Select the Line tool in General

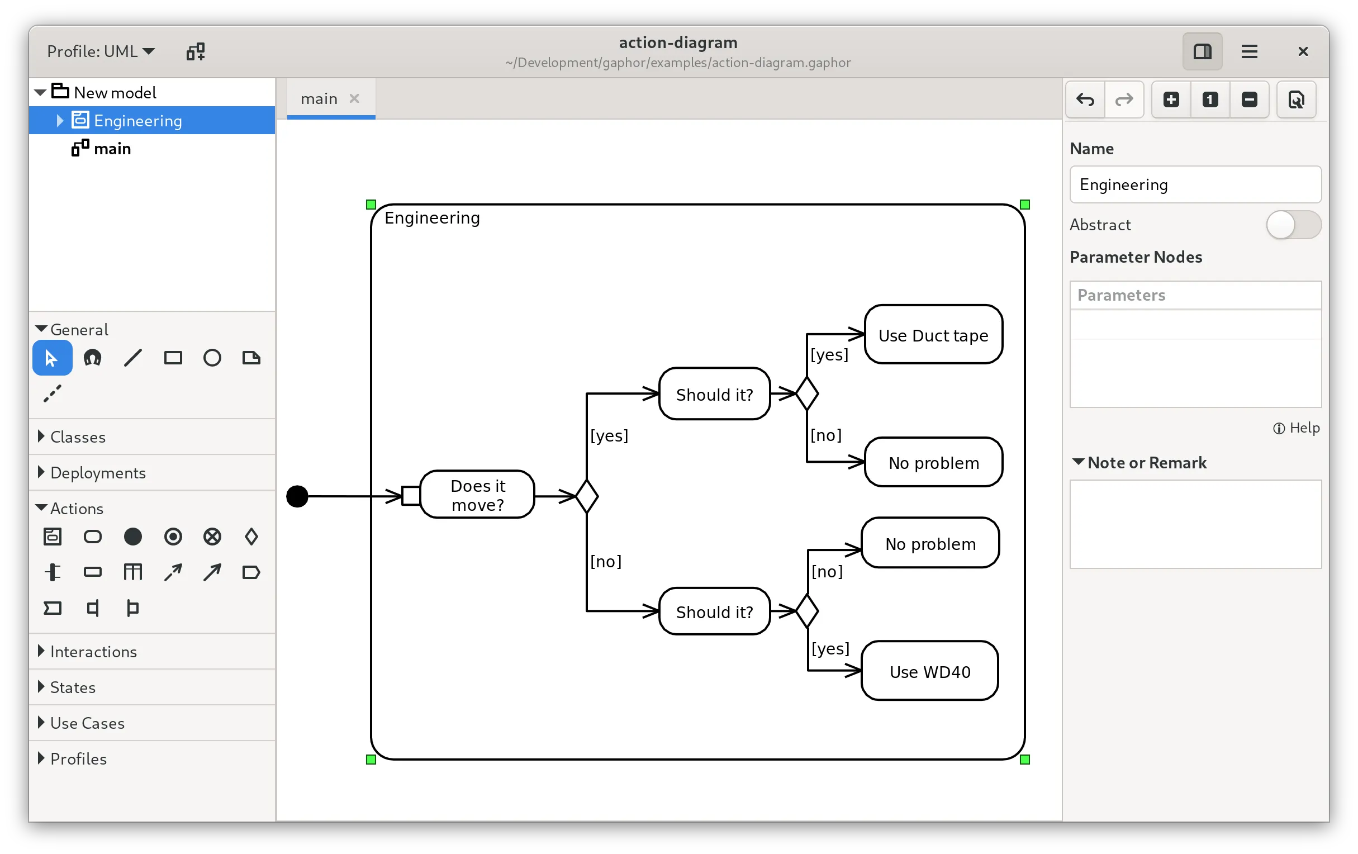click(132, 358)
